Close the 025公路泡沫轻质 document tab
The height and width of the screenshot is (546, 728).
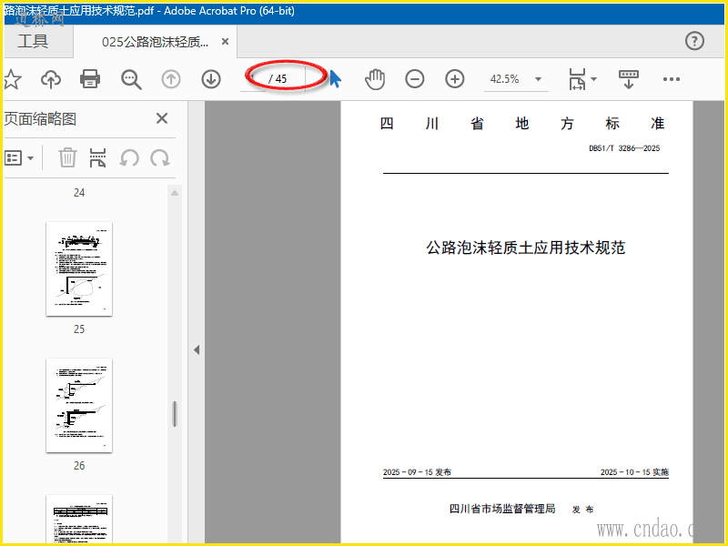click(225, 42)
